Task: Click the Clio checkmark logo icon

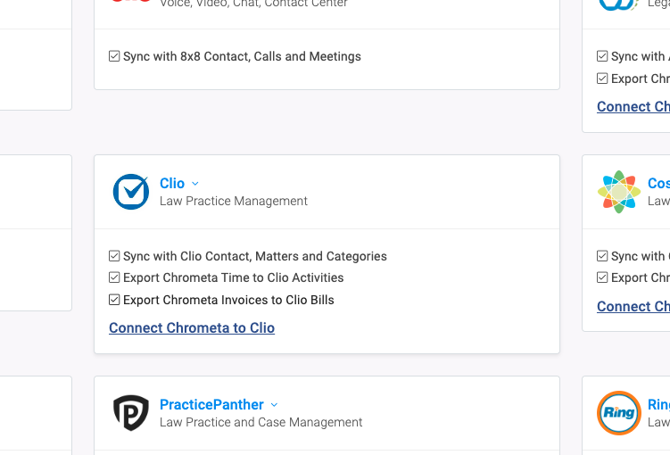Action: pyautogui.click(x=131, y=191)
